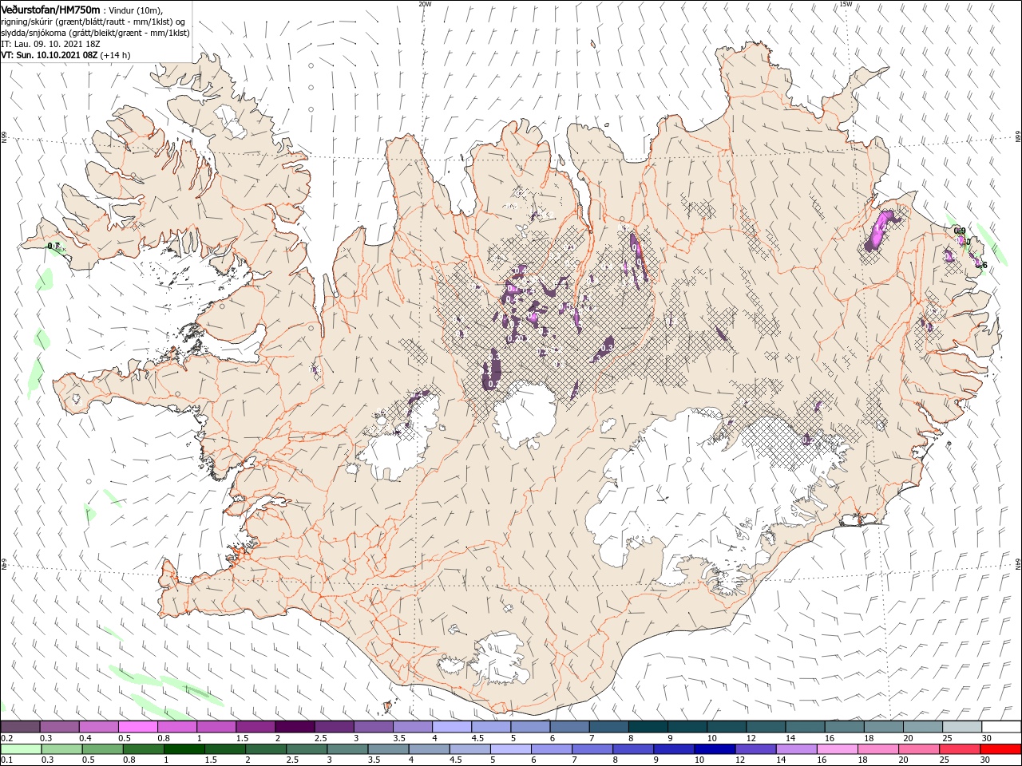
Task: Select the lower-row swatch between 2.5 and 3
Action: pyautogui.click(x=307, y=749)
